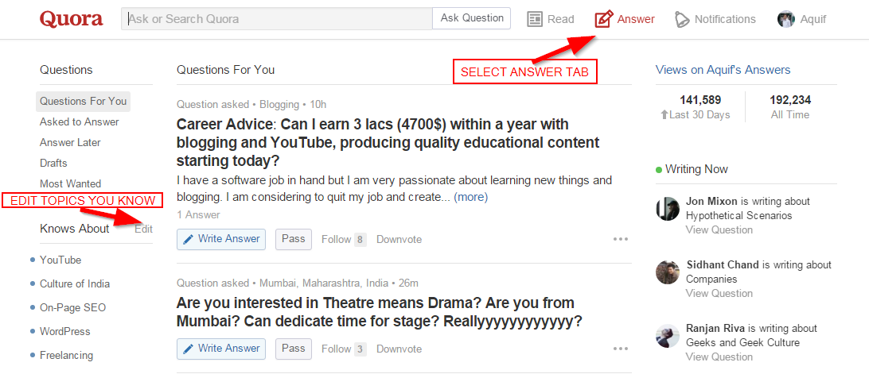Click the Ask Question button

(472, 18)
